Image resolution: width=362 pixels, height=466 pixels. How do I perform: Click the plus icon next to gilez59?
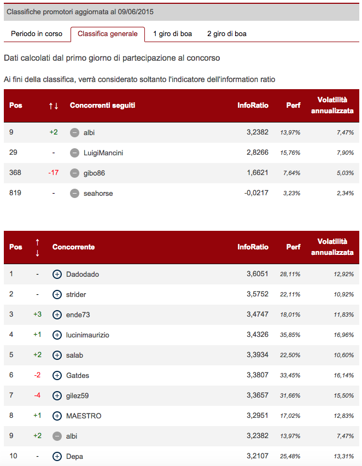[57, 395]
